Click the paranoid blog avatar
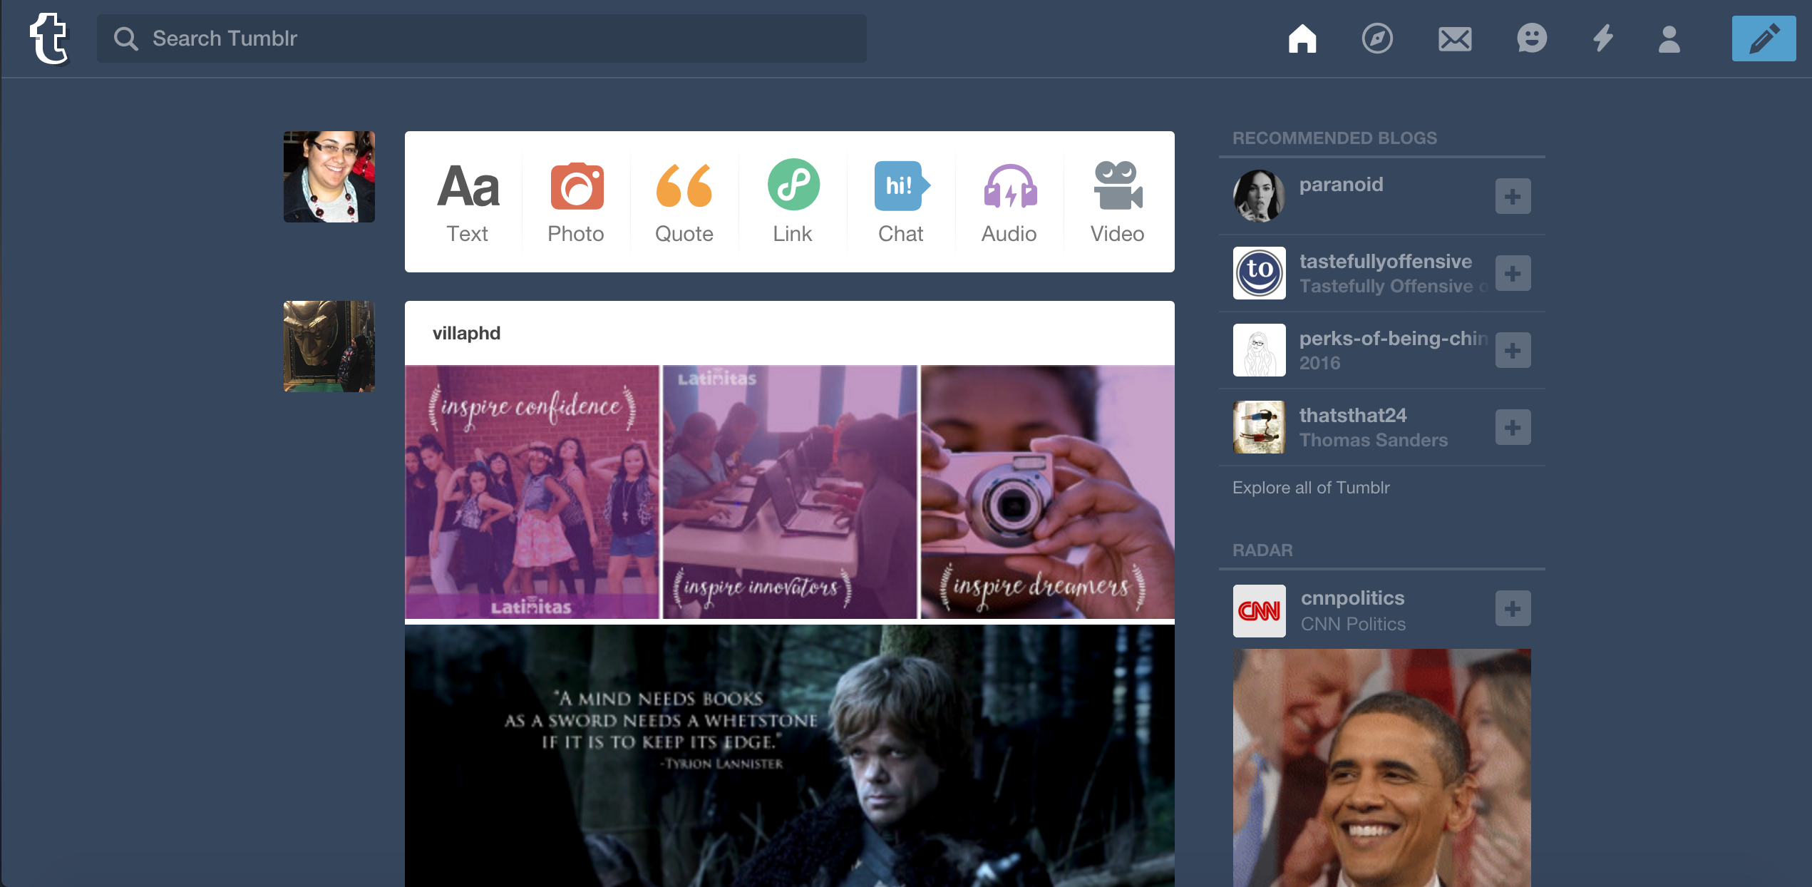The height and width of the screenshot is (887, 1812). (x=1259, y=196)
